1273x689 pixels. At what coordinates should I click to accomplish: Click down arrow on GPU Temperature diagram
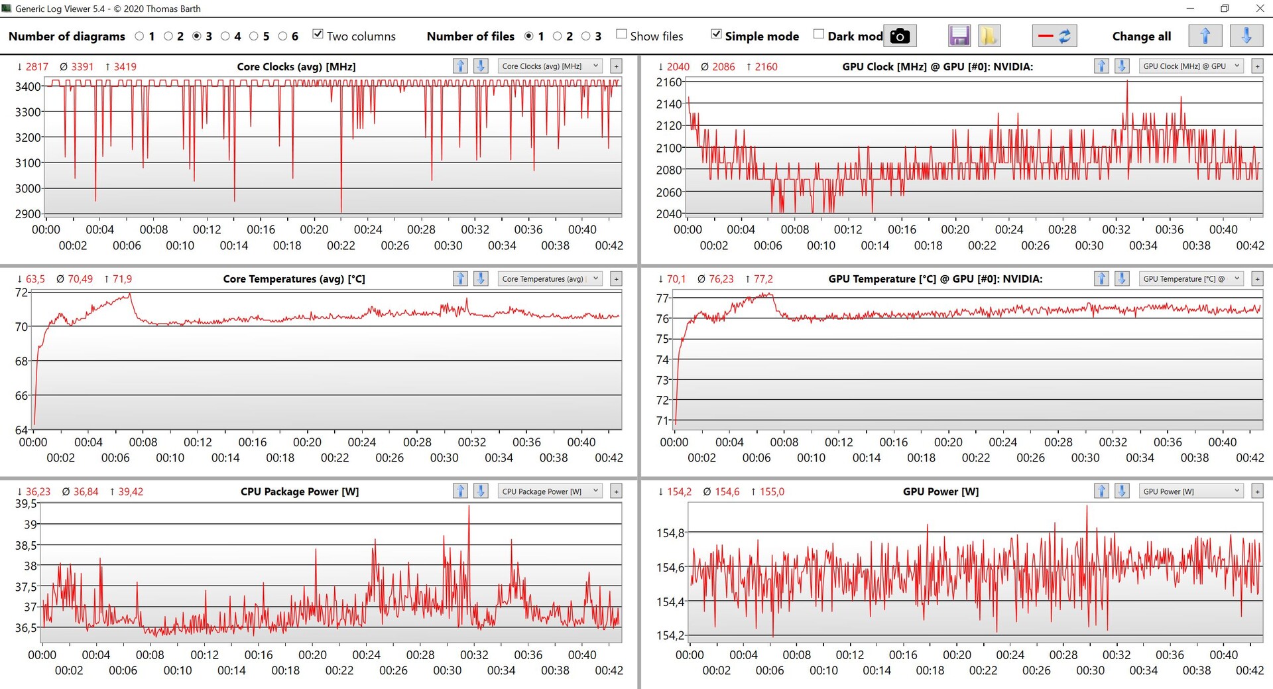(1122, 279)
